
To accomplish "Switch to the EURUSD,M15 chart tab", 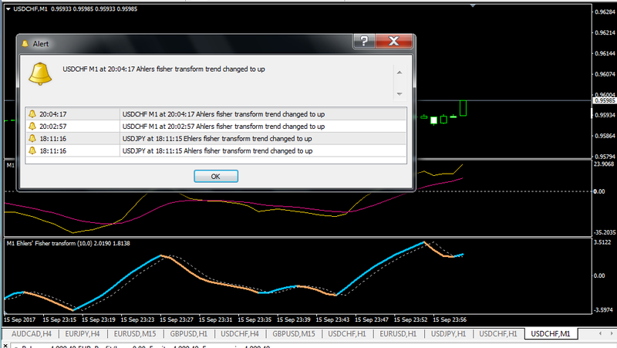I will (135, 334).
